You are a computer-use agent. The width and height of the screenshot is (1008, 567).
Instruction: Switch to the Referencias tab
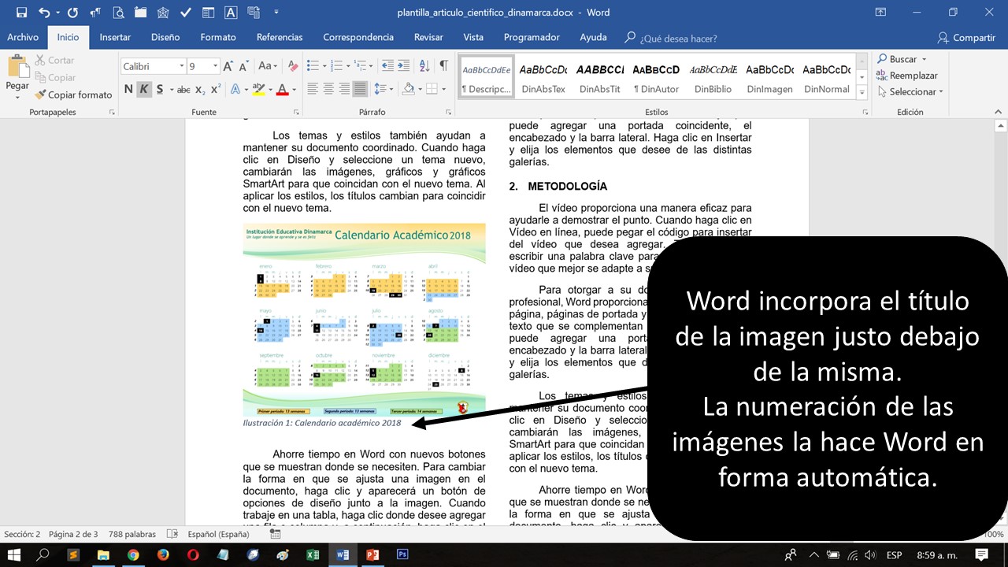[280, 37]
